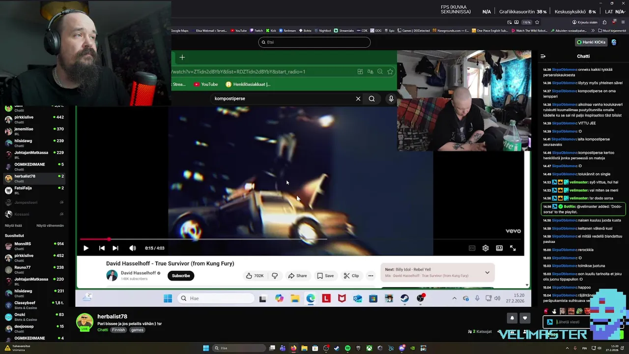Enter fullscreen in YouTube player
The image size is (629, 354).
coord(513,248)
